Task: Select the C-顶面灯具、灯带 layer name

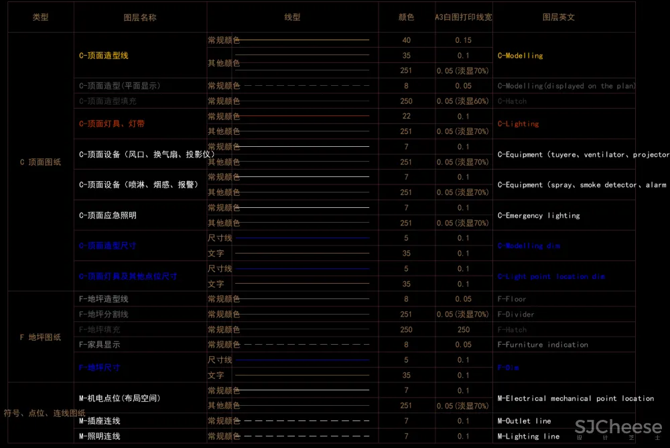Action: click(x=112, y=124)
